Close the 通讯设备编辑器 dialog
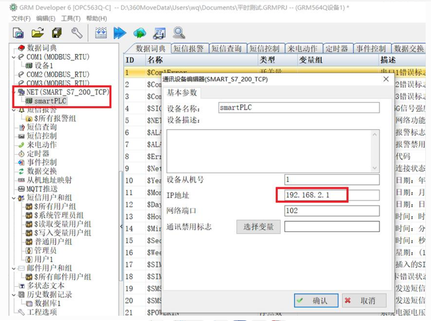 tap(386, 79)
